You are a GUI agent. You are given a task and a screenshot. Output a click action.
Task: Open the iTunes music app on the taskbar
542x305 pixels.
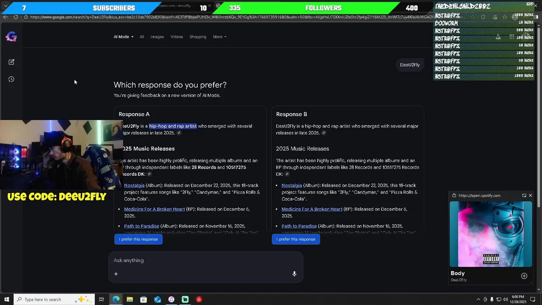[x=171, y=299]
